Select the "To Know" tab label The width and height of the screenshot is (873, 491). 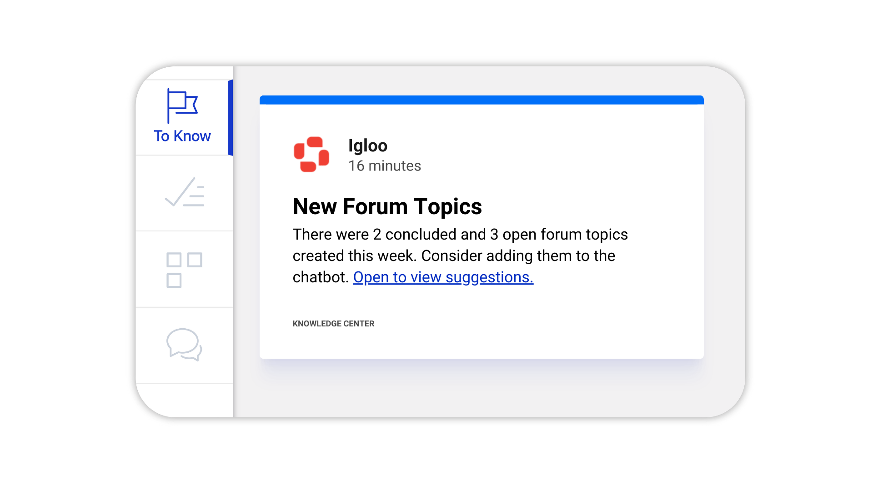point(182,136)
